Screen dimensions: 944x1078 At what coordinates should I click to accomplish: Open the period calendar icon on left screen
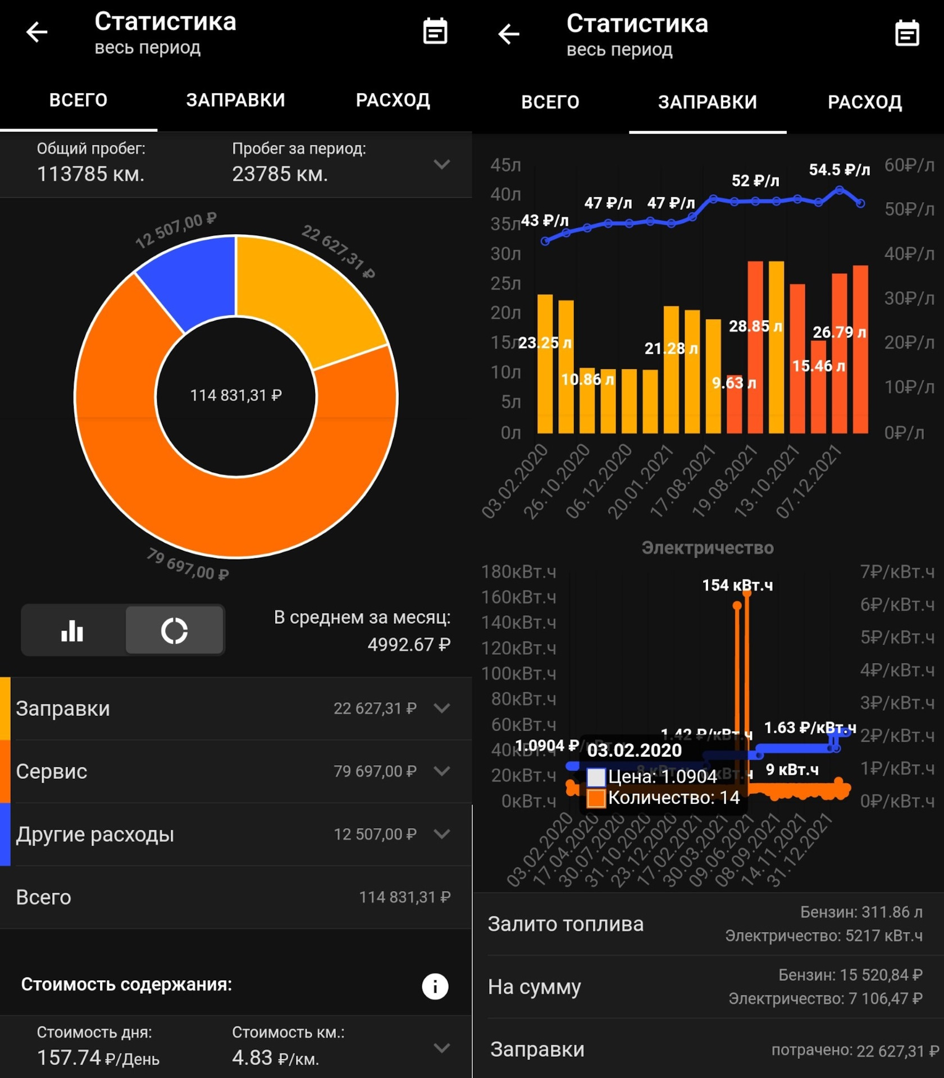(x=435, y=31)
